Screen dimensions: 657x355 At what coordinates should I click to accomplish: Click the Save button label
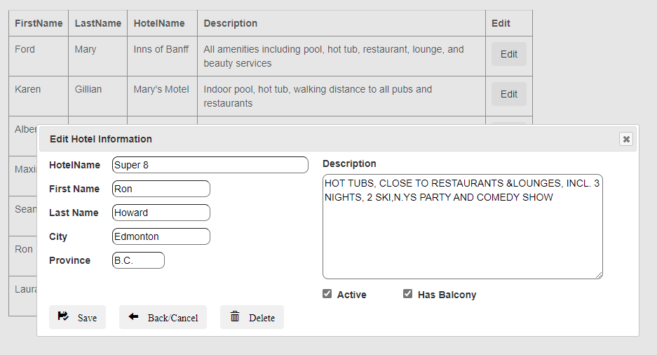[87, 318]
